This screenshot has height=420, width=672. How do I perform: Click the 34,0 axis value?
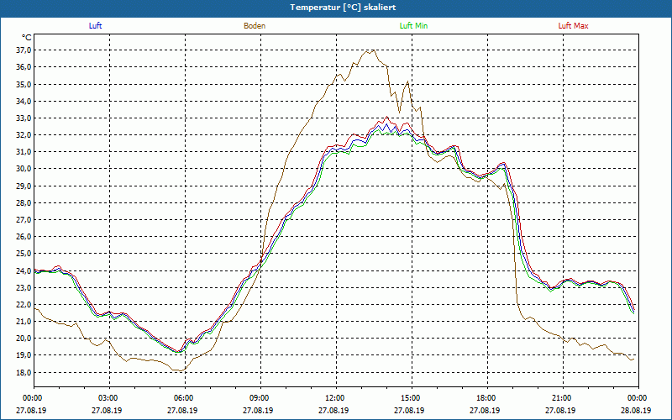pos(24,101)
